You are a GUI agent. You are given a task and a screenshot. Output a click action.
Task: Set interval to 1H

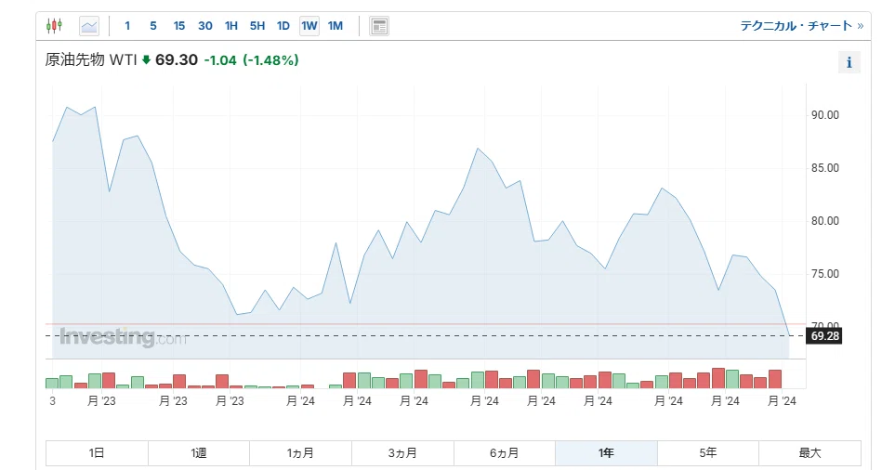click(x=231, y=26)
